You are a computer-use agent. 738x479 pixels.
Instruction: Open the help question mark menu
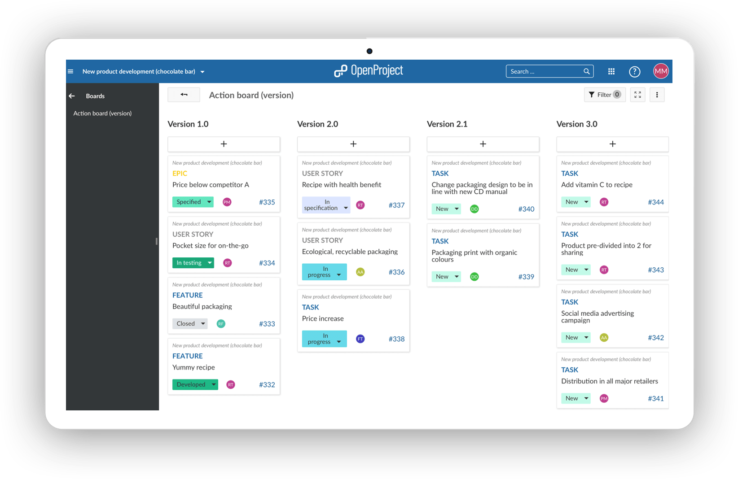click(634, 71)
